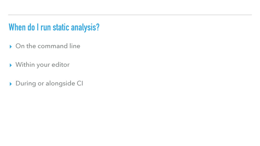This screenshot has height=146, width=260.
Task: Click the word 'editor' in the second bullet
Action: click(60, 65)
